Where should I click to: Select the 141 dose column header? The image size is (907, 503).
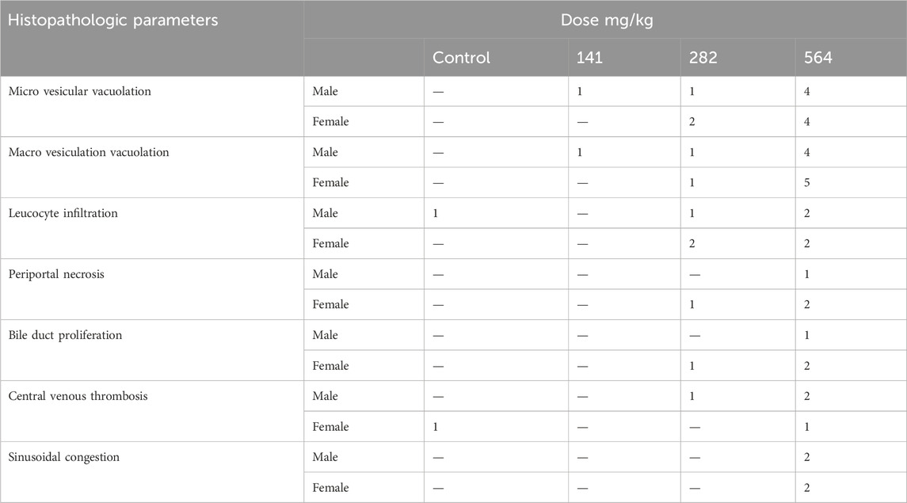[589, 57]
